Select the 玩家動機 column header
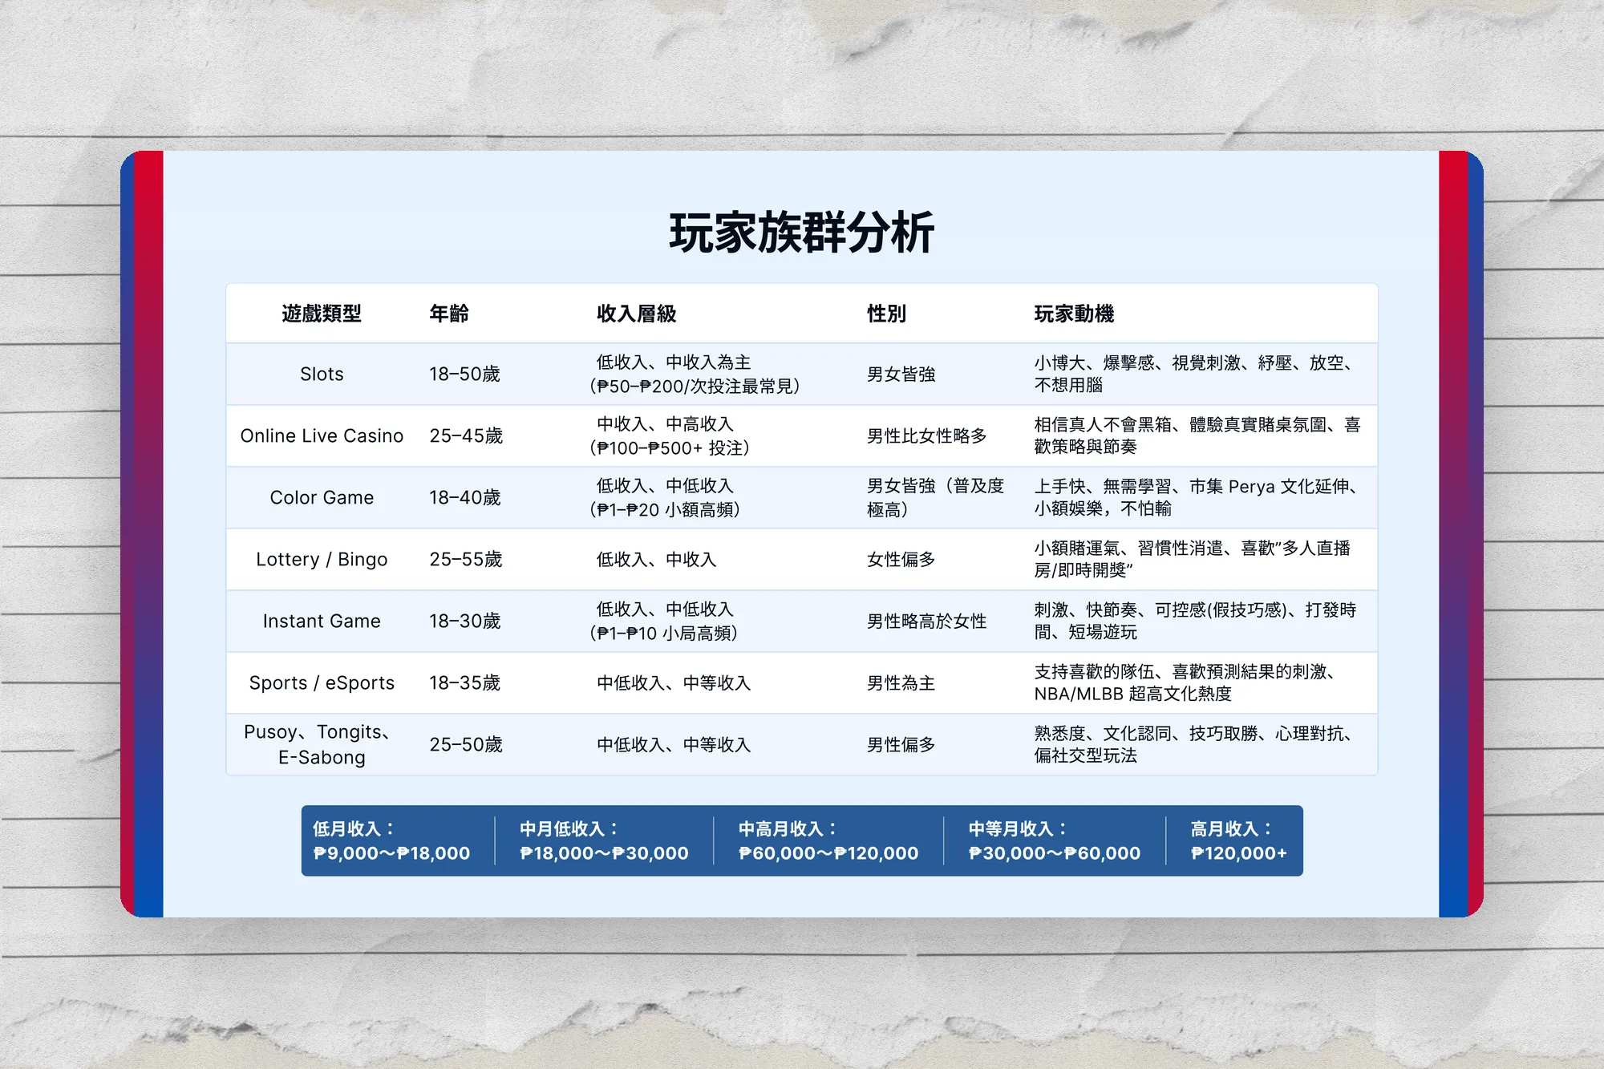Viewport: 1604px width, 1069px height. pyautogui.click(x=1074, y=314)
